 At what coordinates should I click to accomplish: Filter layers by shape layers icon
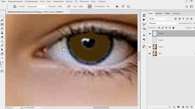pos(187,19)
